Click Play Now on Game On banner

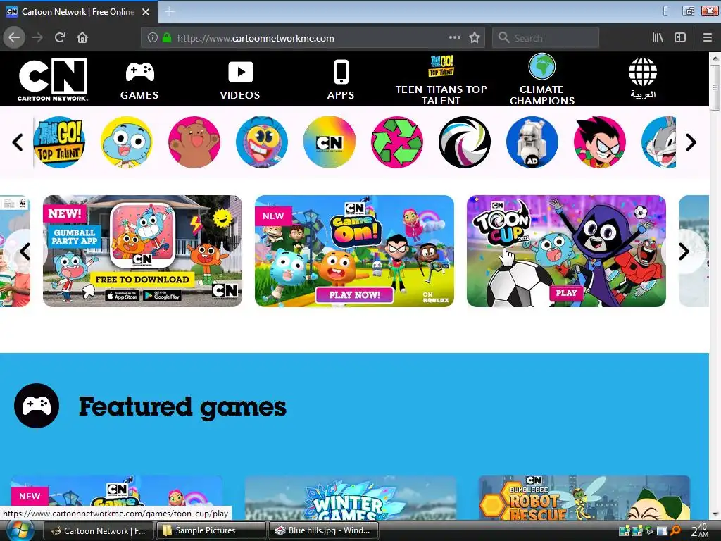tap(355, 295)
